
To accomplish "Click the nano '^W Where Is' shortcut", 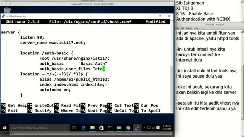I will pyautogui.click(x=67, y=111).
